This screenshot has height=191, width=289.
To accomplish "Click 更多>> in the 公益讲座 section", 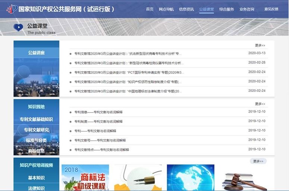I will click(x=260, y=45).
